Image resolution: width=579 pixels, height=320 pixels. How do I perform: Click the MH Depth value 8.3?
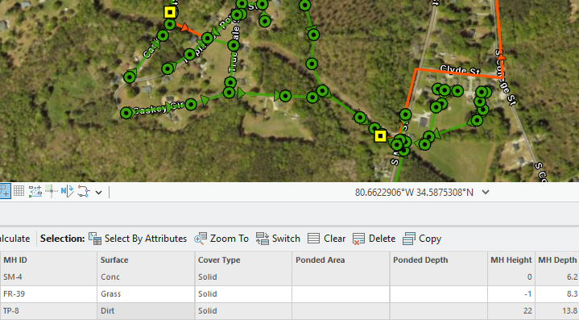pos(557,293)
